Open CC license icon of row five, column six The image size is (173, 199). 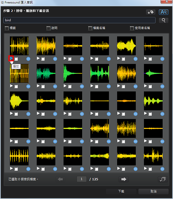pyautogui.click(x=162, y=169)
